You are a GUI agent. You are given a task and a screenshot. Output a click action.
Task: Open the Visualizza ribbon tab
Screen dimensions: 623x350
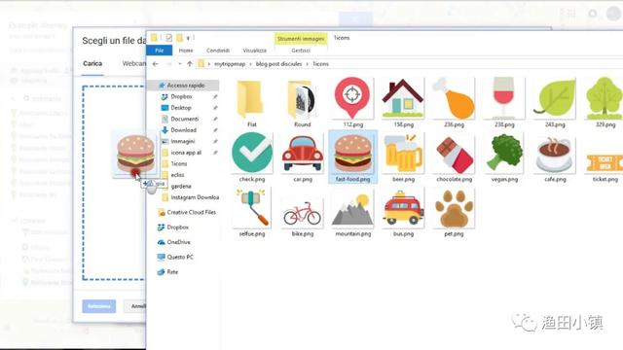[254, 51]
